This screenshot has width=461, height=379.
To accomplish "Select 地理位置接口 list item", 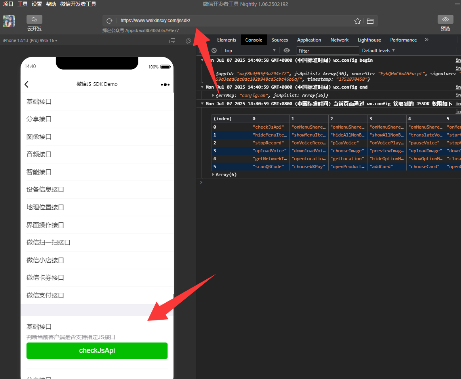I will 97,207.
